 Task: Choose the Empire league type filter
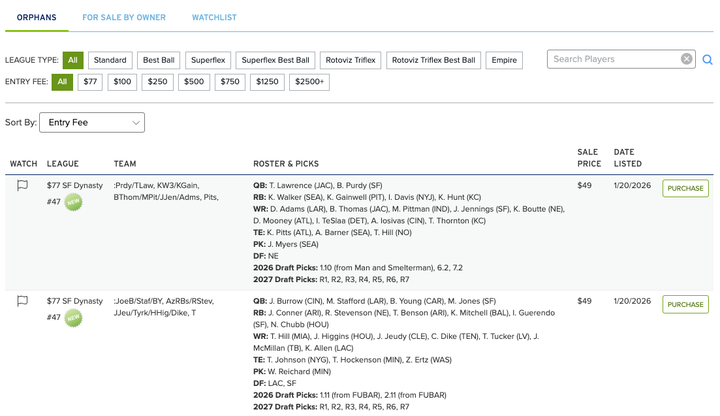[504, 60]
